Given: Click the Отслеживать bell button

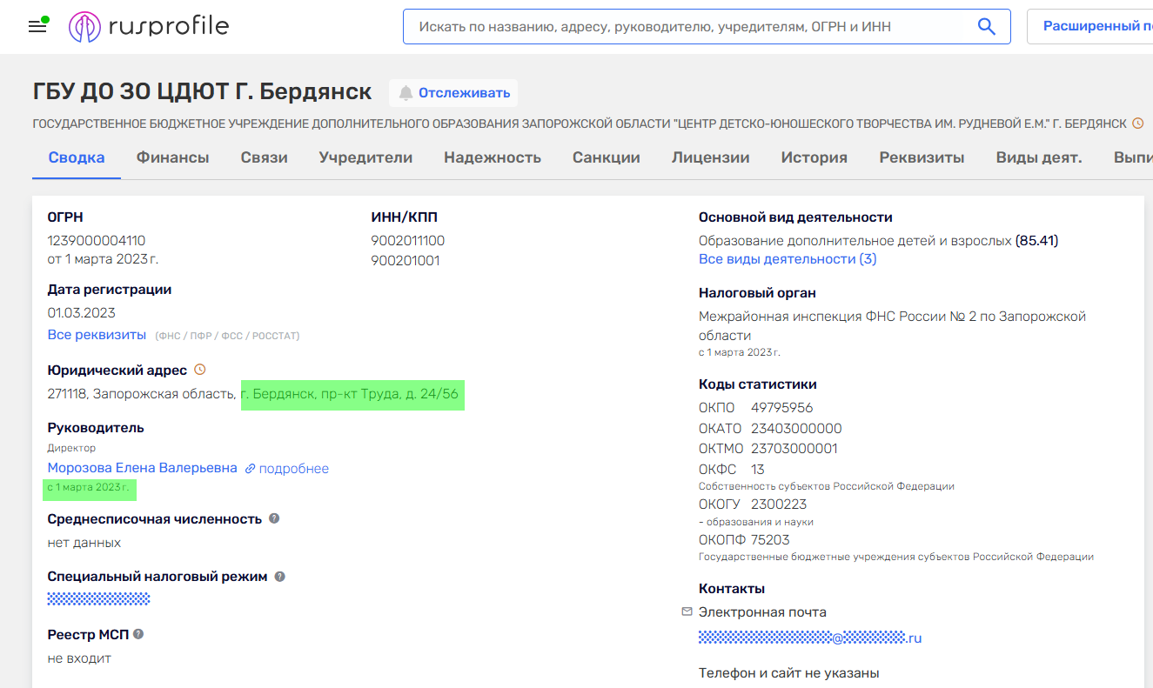Looking at the screenshot, I should point(453,92).
